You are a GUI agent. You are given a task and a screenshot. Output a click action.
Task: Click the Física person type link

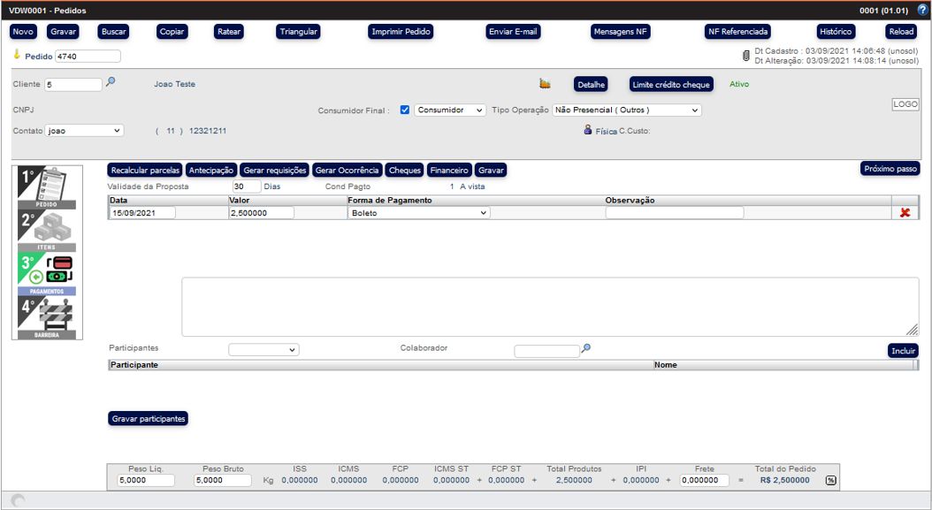606,131
